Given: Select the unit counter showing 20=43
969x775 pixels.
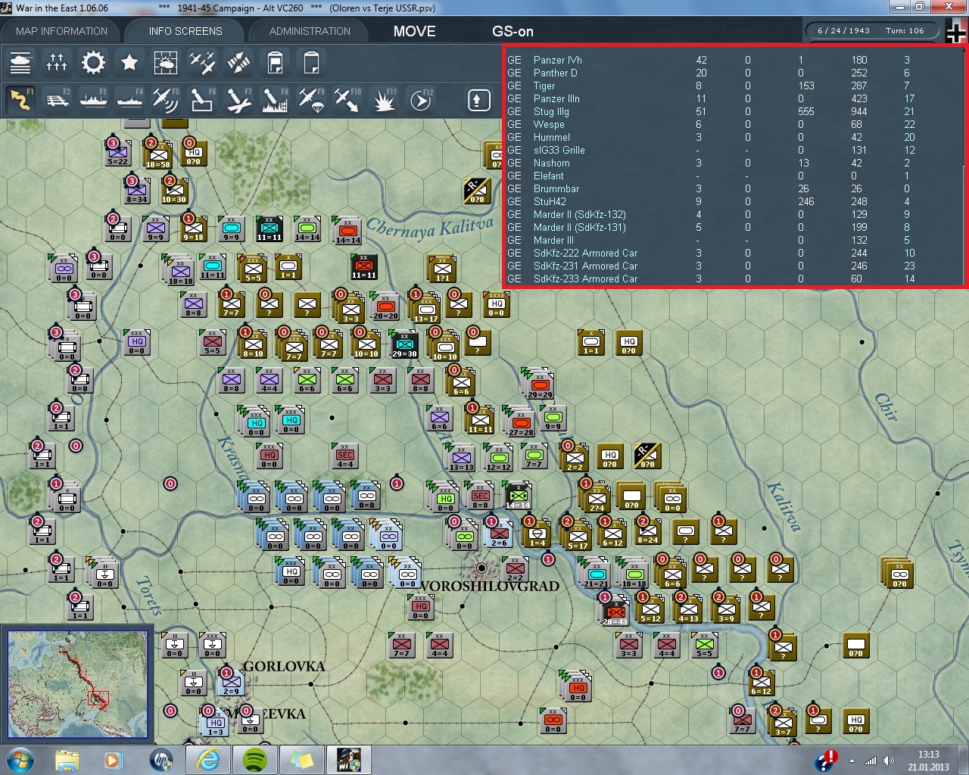Looking at the screenshot, I should coord(615,613).
